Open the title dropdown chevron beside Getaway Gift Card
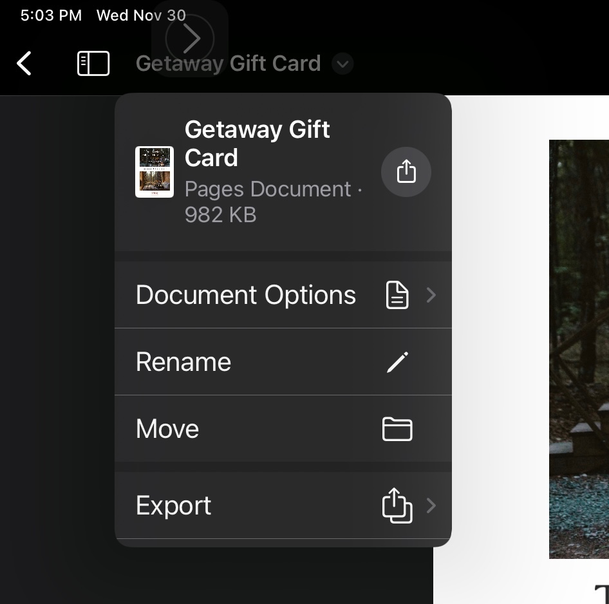This screenshot has height=604, width=609. click(x=342, y=64)
